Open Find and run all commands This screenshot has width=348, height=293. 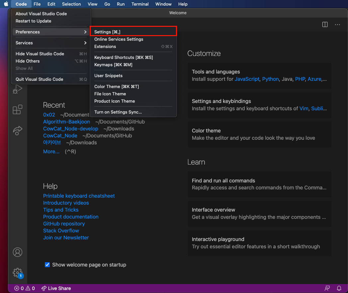point(260,184)
